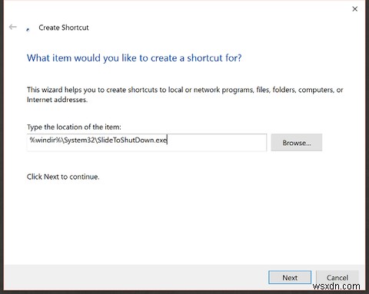Open the Browse... file picker
This screenshot has width=369, height=294.
point(297,142)
